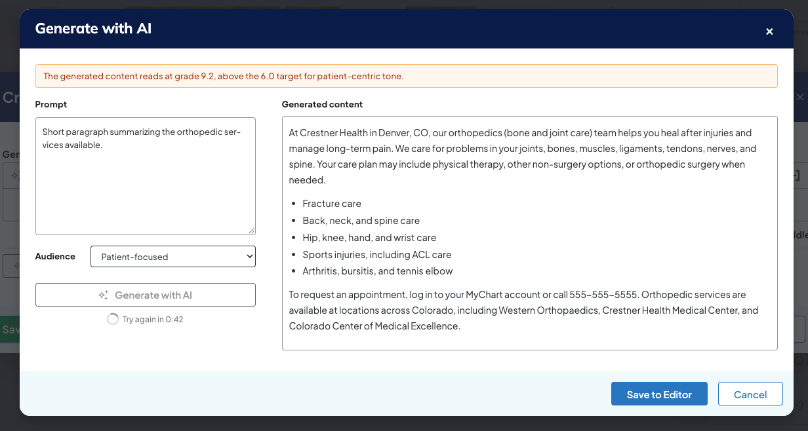Click the 'Audience' label
The width and height of the screenshot is (808, 431).
point(55,256)
